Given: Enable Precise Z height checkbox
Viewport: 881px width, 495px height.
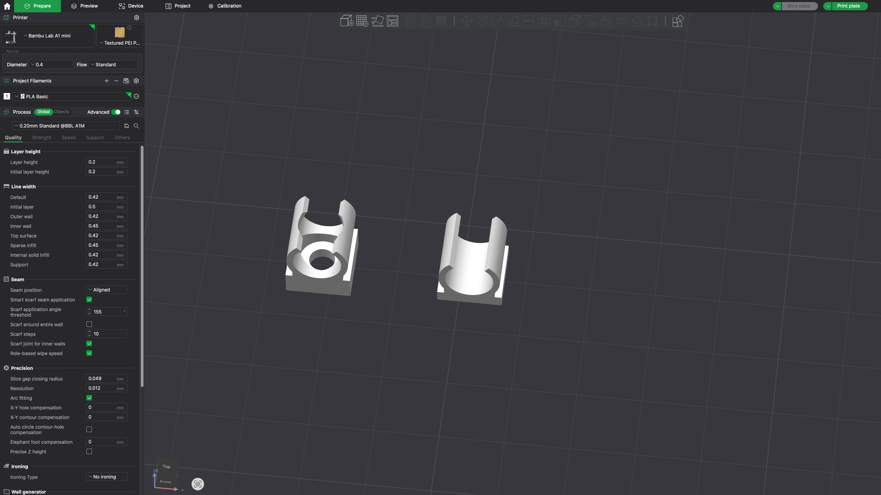Looking at the screenshot, I should click(x=89, y=452).
